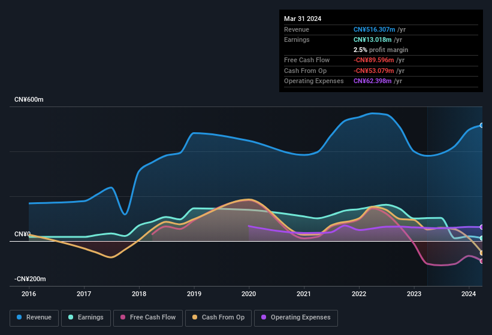Click the 2017 x-axis label
The height and width of the screenshot is (335, 492).
coord(84,294)
